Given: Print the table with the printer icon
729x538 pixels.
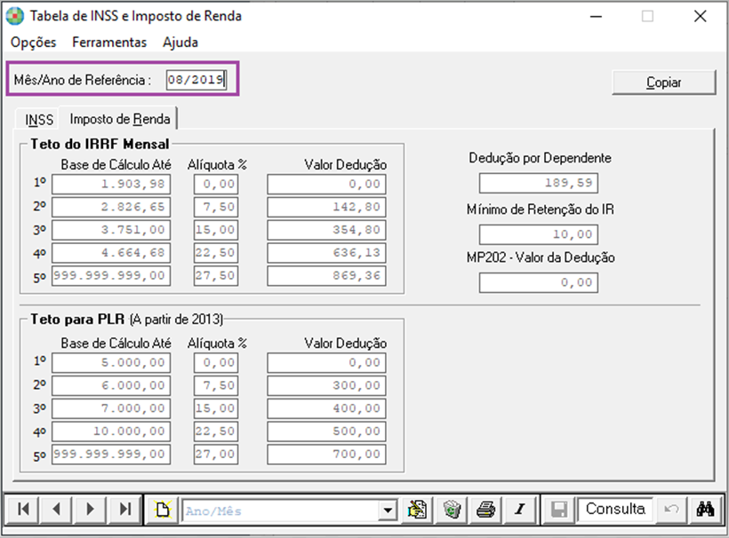Looking at the screenshot, I should tap(485, 510).
